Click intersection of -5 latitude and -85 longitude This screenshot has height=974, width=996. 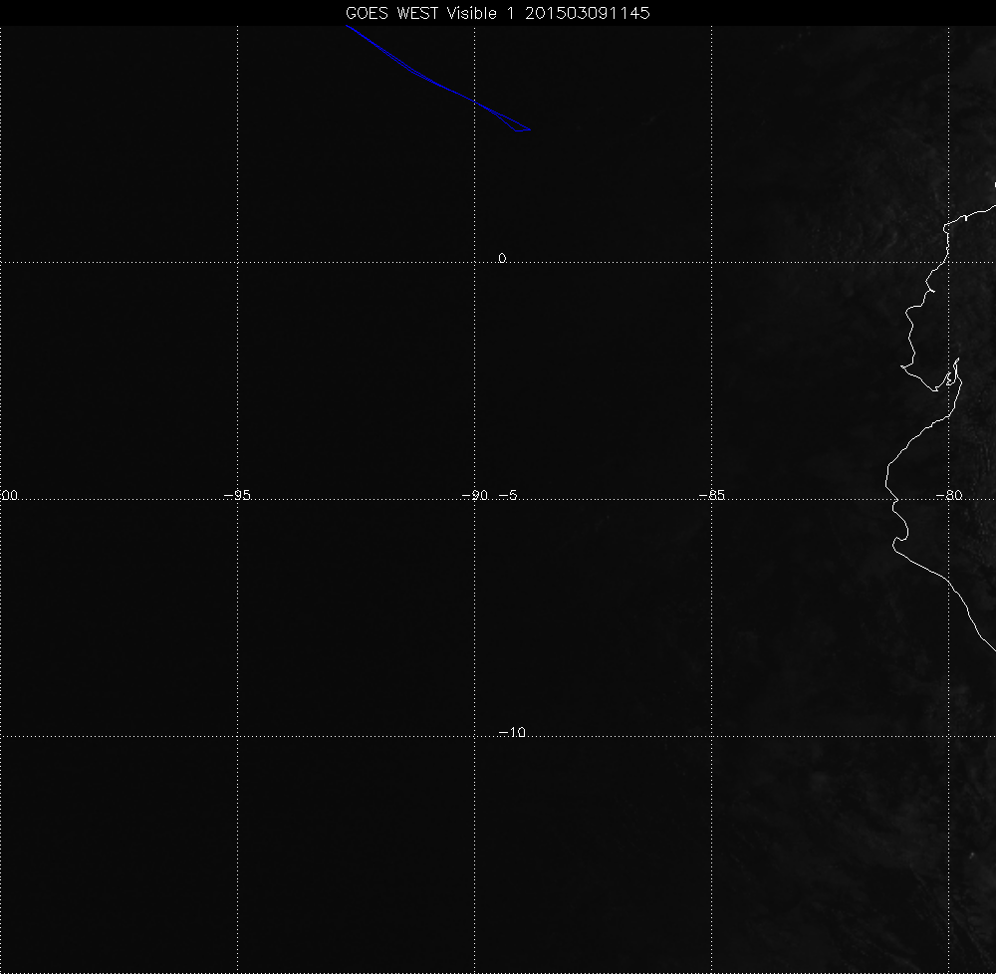coord(712,500)
